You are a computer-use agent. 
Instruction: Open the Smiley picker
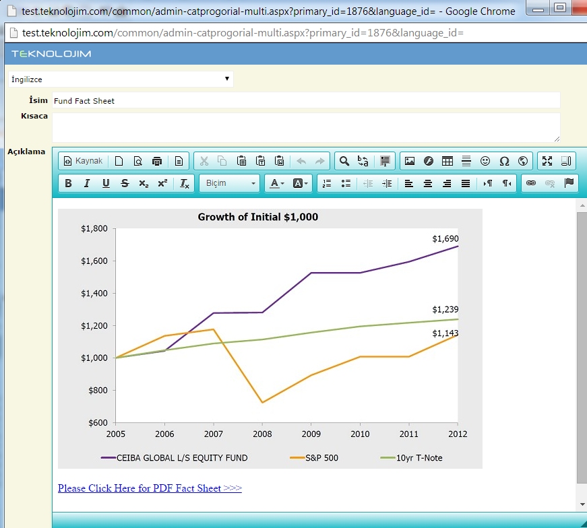coord(485,161)
